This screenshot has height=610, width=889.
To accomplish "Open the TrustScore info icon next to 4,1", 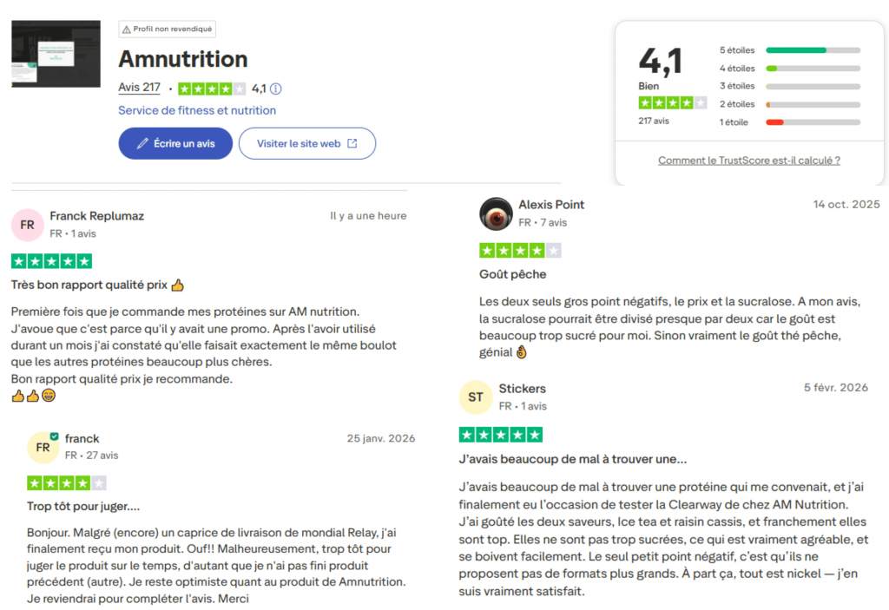I will (274, 89).
